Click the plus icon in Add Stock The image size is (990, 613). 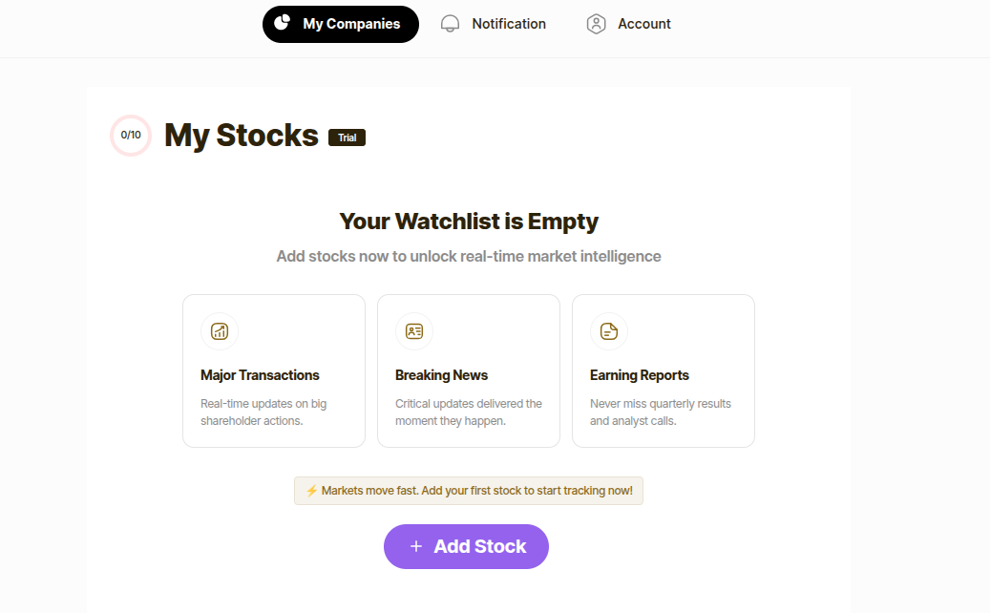point(415,546)
